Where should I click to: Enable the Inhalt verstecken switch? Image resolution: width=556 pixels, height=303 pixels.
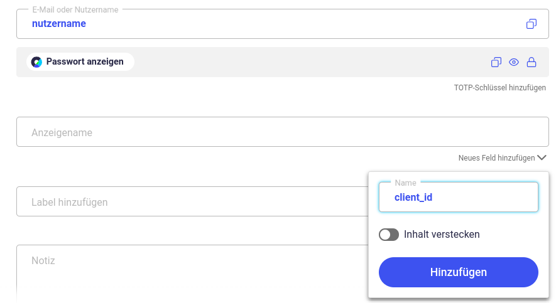pos(389,235)
